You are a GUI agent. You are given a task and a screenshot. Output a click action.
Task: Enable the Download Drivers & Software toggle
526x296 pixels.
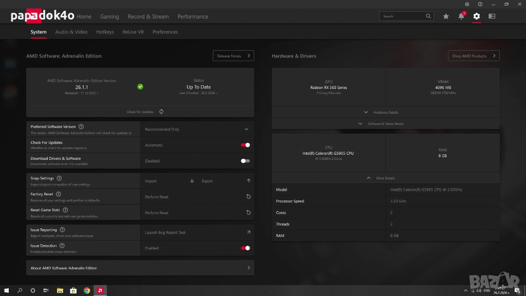246,161
